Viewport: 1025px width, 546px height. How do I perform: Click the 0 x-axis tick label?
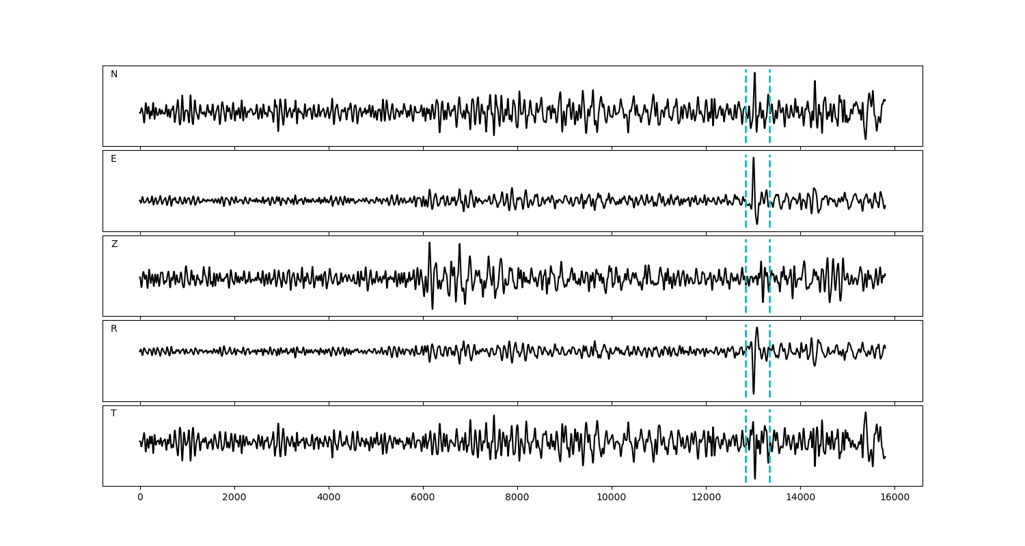140,498
